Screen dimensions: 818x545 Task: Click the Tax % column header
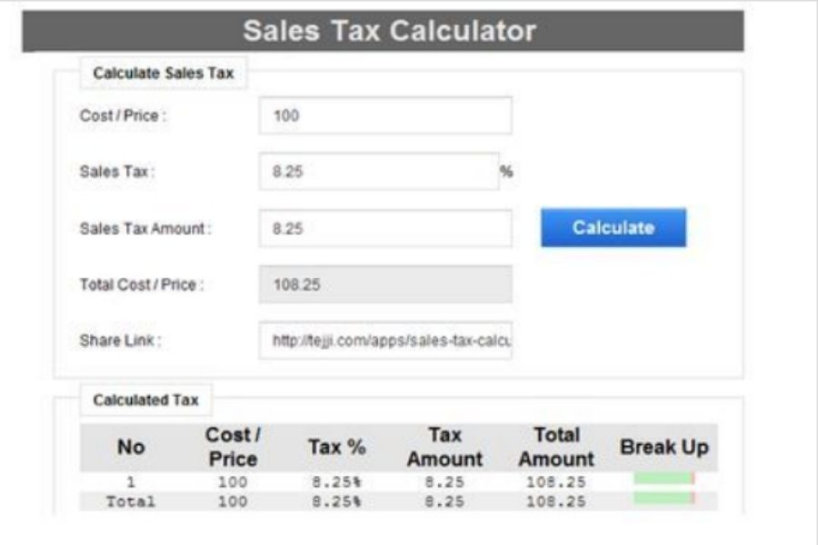(x=337, y=447)
